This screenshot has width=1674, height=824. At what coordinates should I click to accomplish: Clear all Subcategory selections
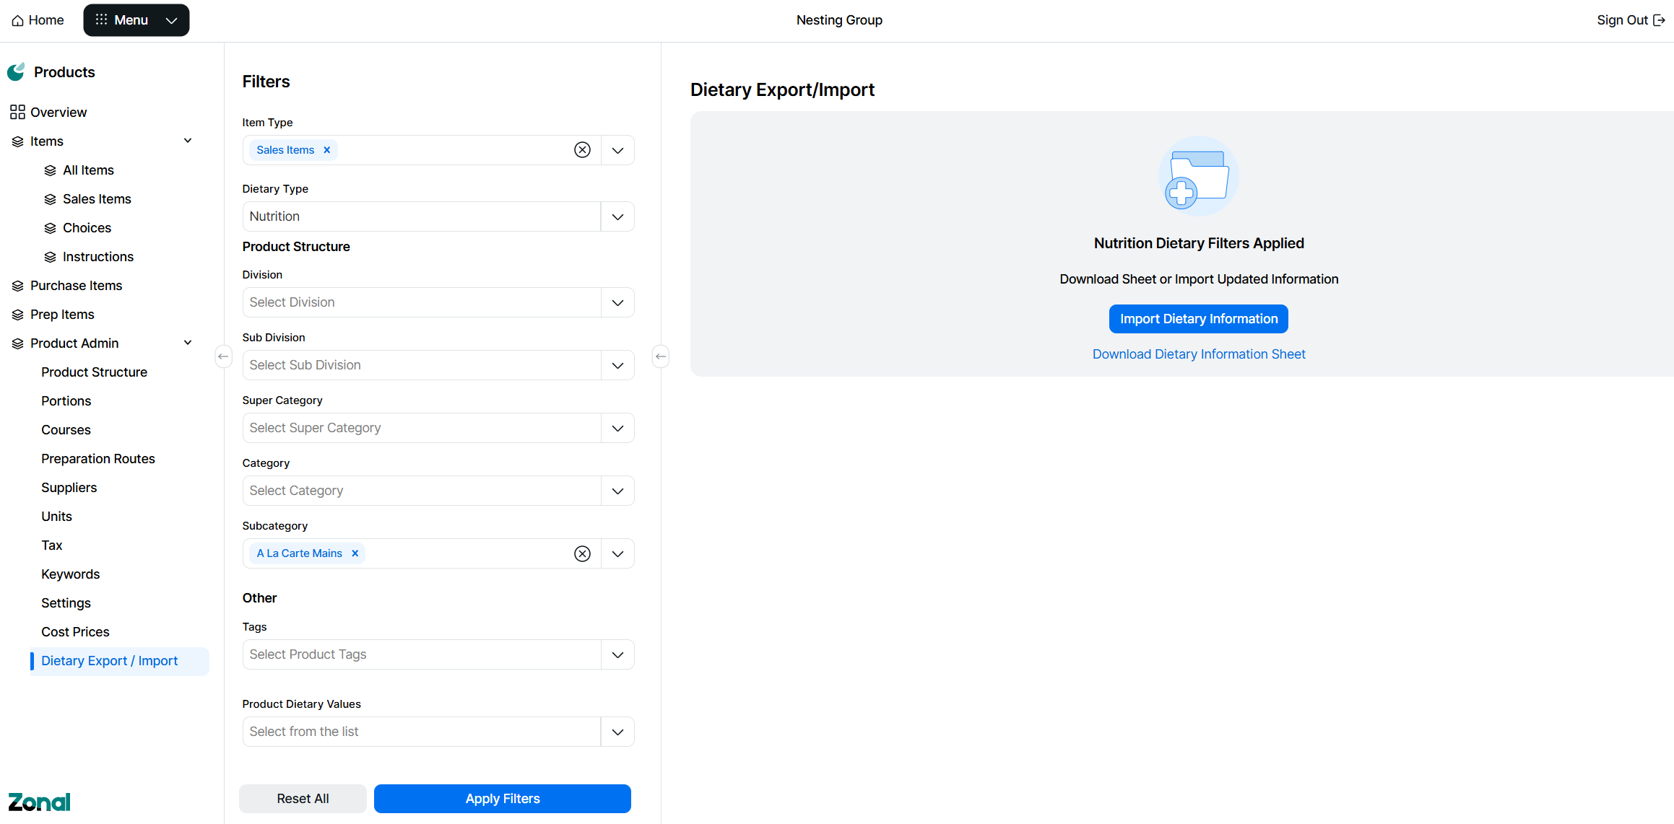582,553
